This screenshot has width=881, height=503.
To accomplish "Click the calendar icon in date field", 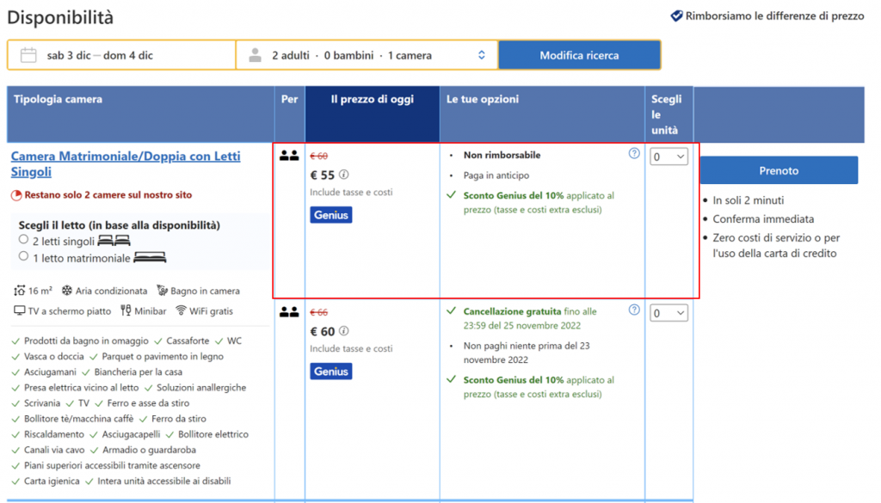I will [28, 55].
